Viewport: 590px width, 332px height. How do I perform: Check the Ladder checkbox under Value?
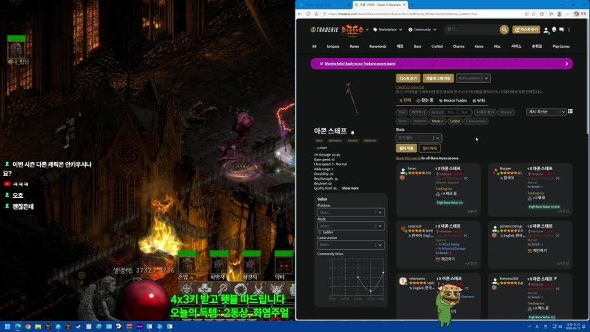click(320, 232)
